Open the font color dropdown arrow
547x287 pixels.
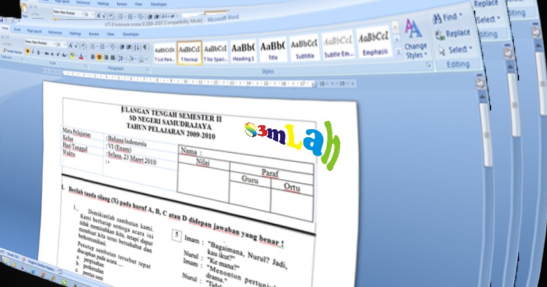(85, 56)
